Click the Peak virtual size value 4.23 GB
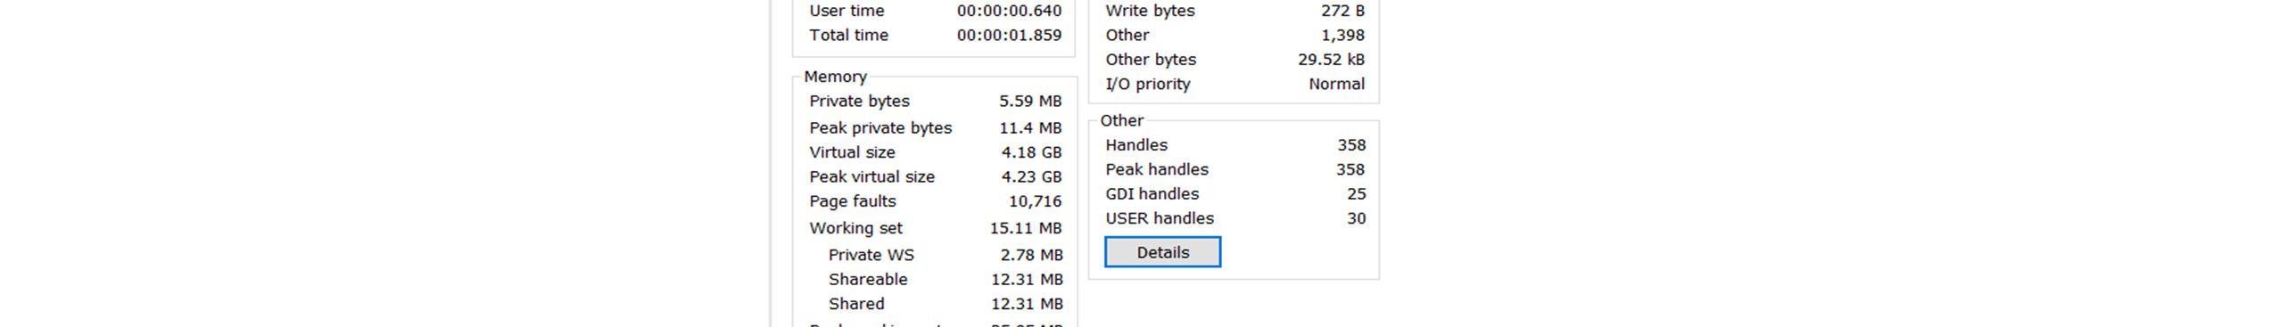 tap(1031, 177)
